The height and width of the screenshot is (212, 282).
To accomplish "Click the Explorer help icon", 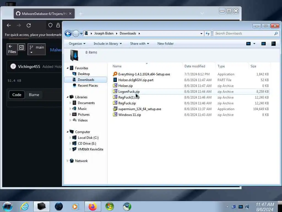I will (x=273, y=44).
